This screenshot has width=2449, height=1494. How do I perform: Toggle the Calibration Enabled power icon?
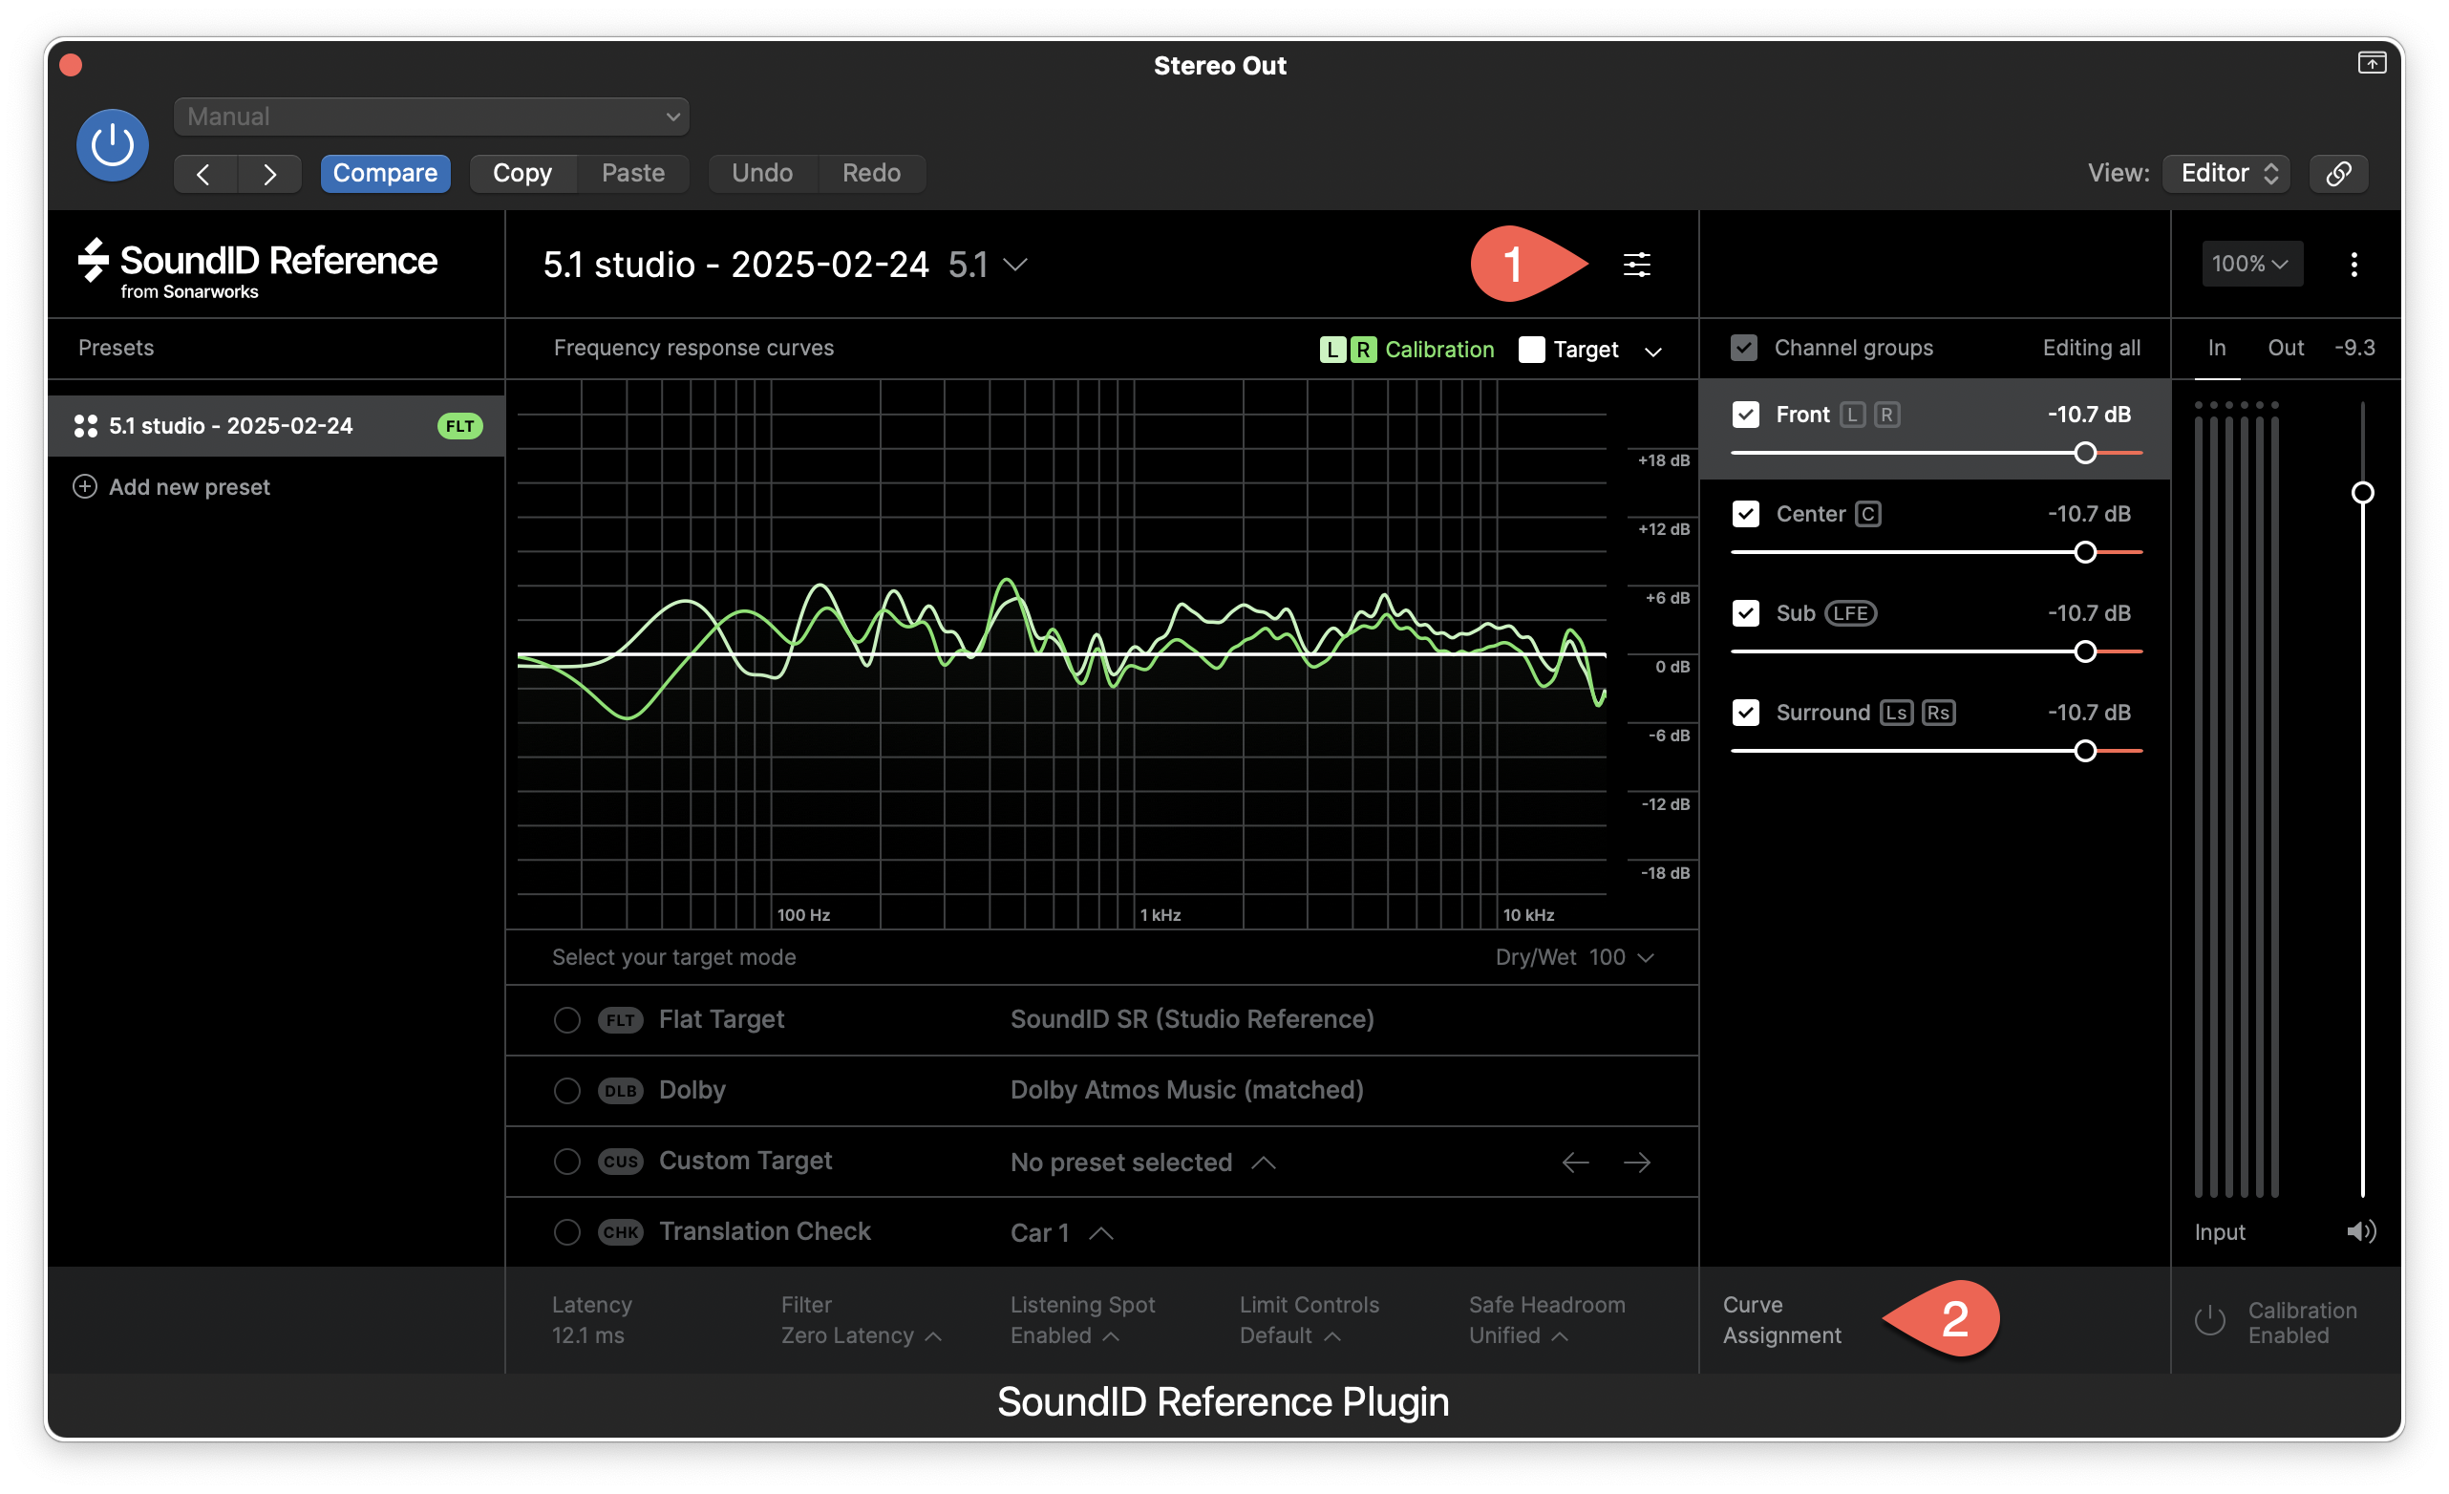pos(2209,1321)
